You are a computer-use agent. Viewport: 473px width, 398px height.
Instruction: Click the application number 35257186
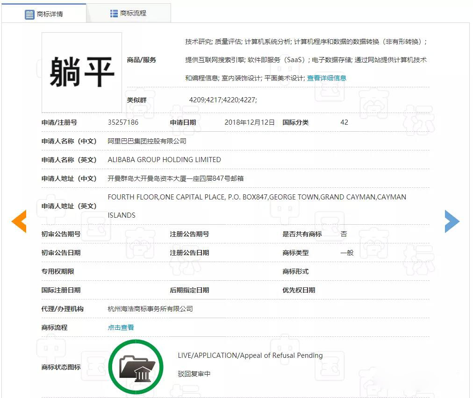click(x=123, y=122)
